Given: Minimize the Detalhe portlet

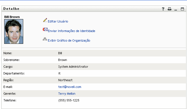Looking at the screenshot, I should 176,9.
